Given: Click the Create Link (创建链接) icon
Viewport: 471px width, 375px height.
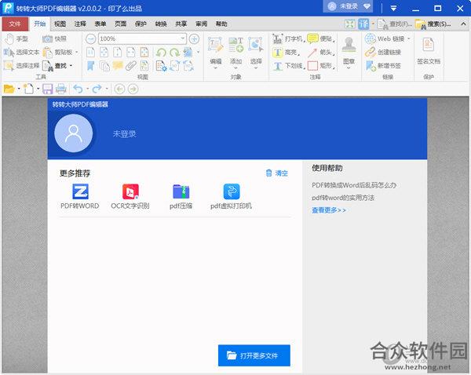Looking at the screenshot, I should click(370, 53).
